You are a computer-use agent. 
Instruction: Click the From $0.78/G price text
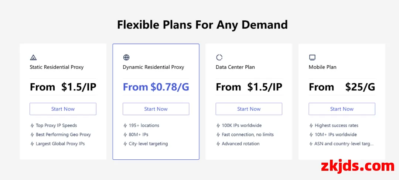tap(156, 87)
